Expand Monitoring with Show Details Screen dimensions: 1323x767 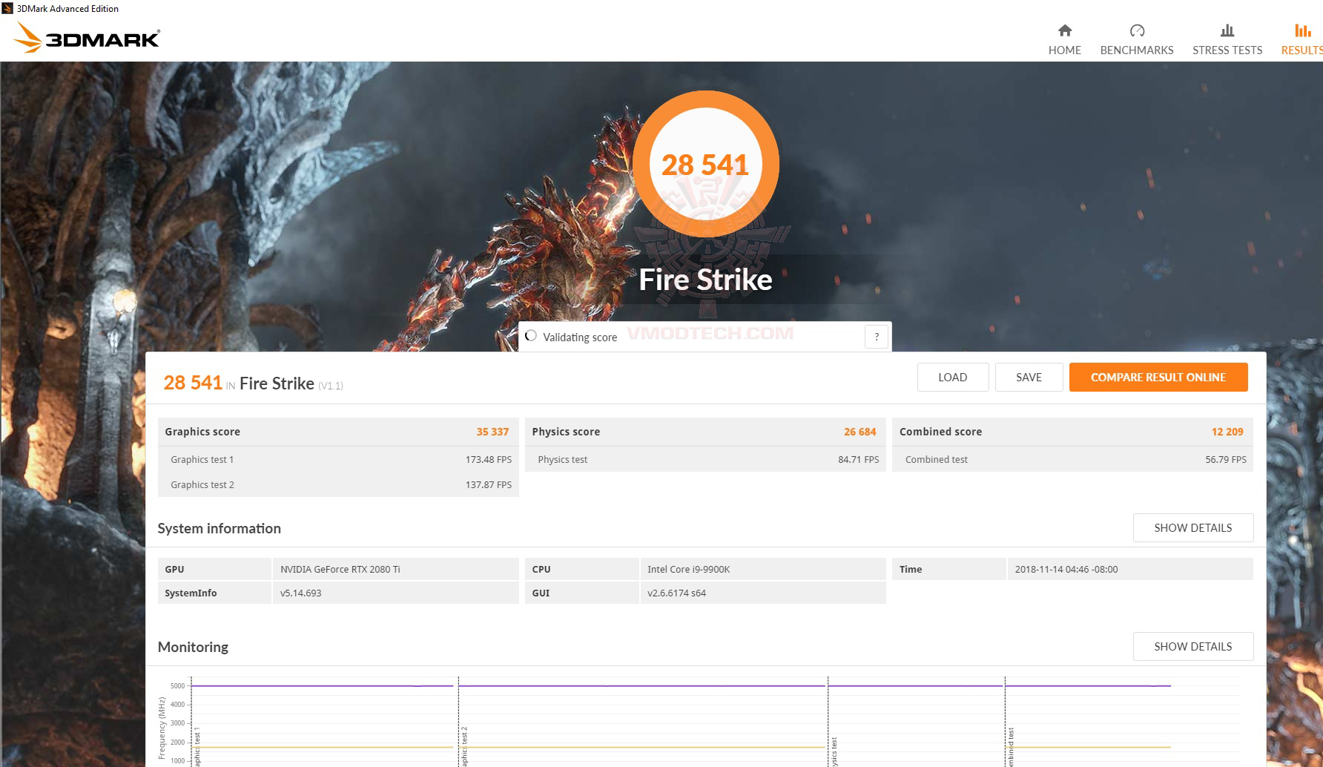pos(1192,646)
